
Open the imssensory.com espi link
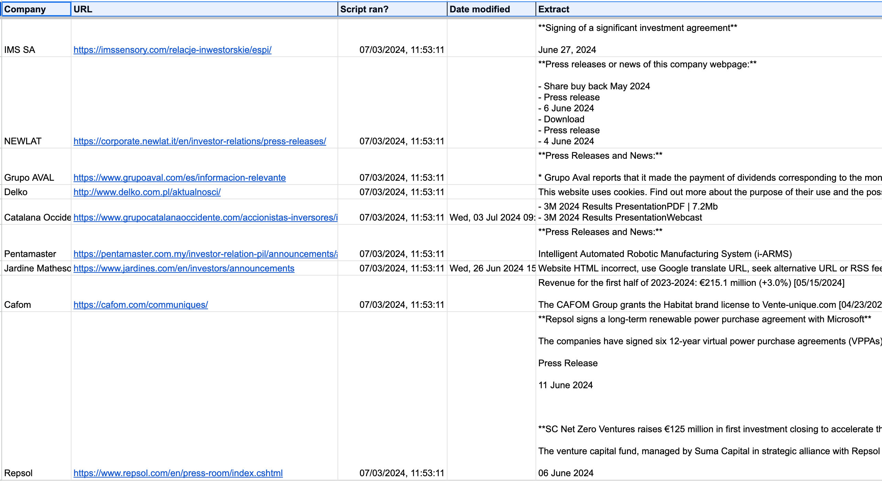tap(173, 50)
